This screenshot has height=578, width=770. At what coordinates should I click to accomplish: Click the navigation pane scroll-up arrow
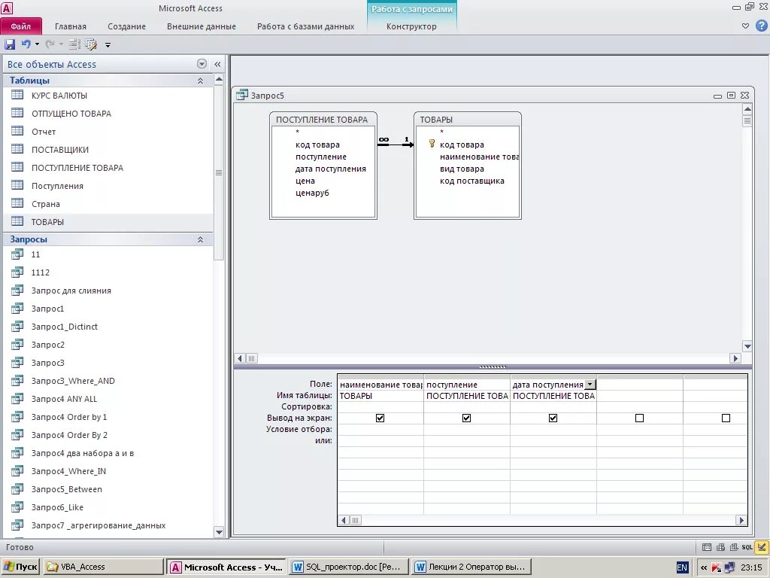219,79
